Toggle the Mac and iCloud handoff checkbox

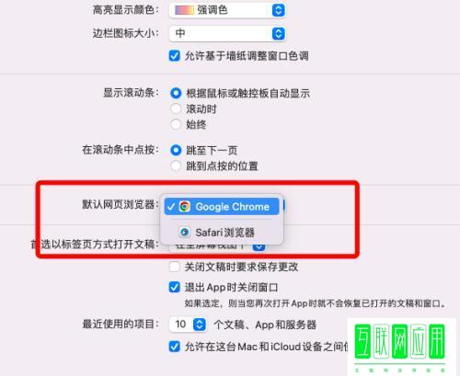175,347
